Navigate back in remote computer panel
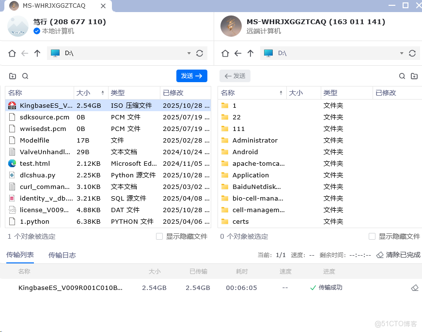 click(x=238, y=54)
